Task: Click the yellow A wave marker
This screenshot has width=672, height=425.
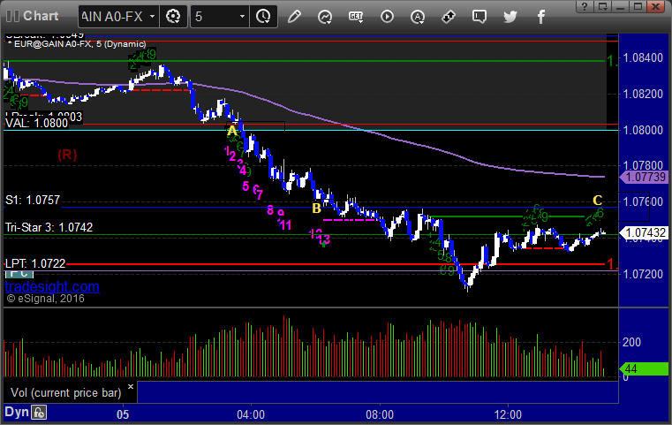Action: tap(232, 131)
